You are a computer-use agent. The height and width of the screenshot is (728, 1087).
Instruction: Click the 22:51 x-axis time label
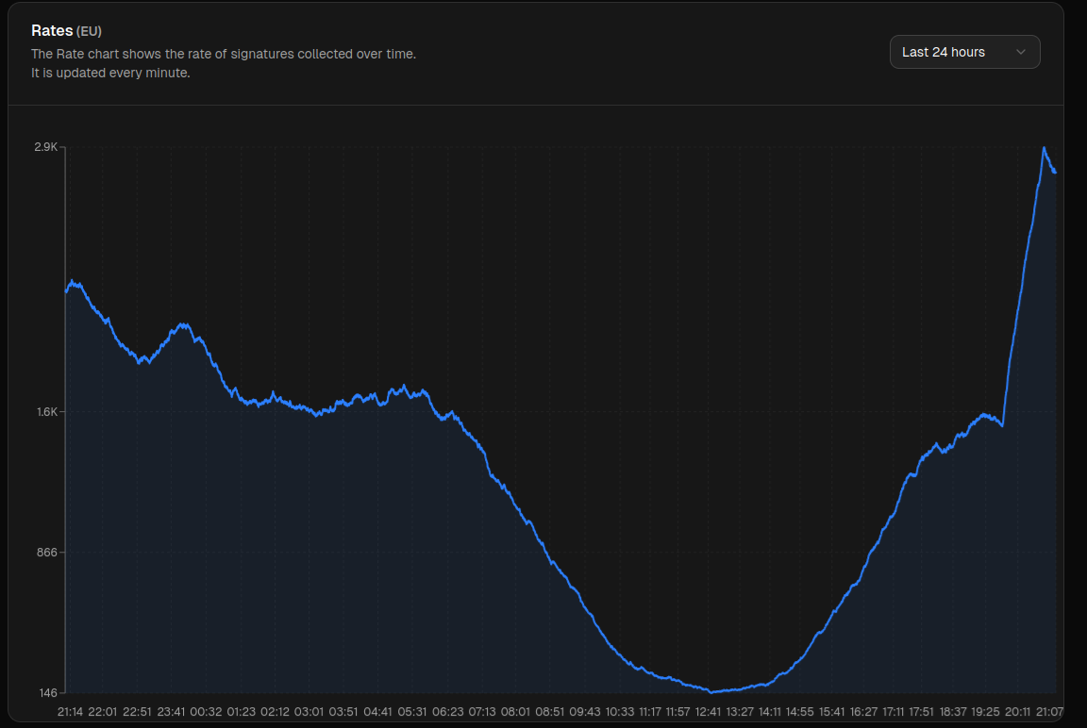click(137, 711)
